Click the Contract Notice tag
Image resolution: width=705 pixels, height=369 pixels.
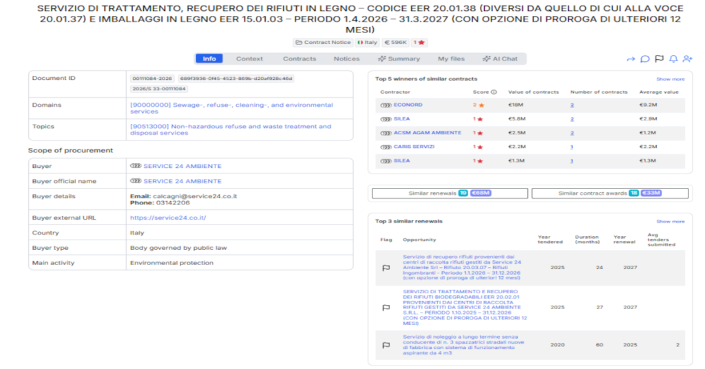pos(323,42)
